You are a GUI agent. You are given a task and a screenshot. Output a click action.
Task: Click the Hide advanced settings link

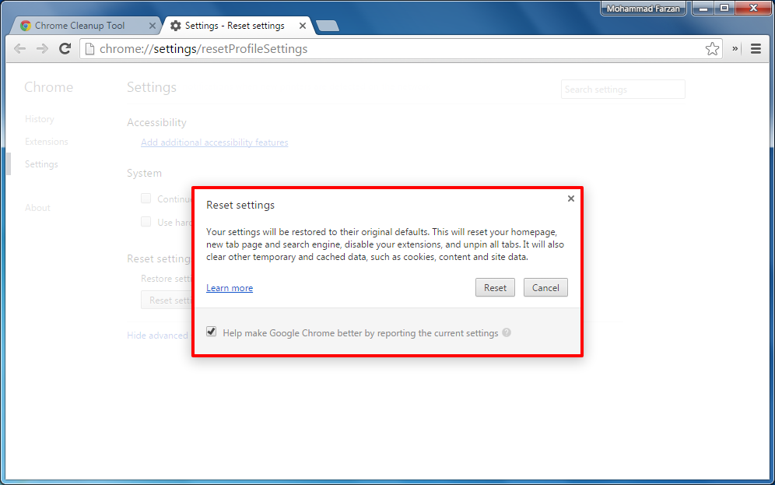(x=158, y=336)
